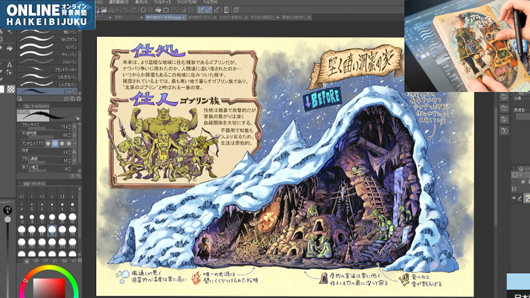The height and width of the screenshot is (298, 530).
Task: Click the 不透明度 slider bar
Action: (x=41, y=137)
